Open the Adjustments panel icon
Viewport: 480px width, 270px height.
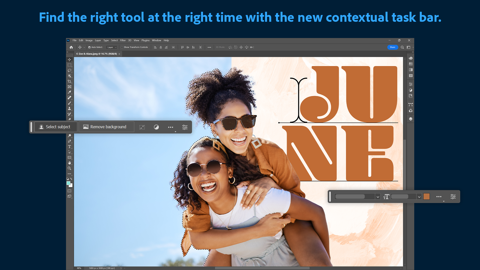point(411,84)
